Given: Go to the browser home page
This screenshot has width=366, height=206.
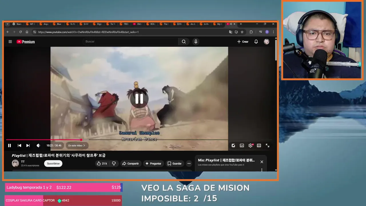Looking at the screenshot, I should [x=27, y=32].
